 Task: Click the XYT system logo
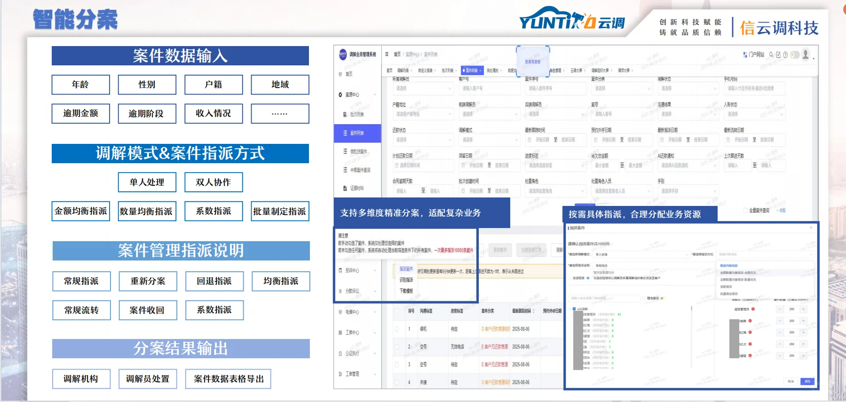pyautogui.click(x=343, y=54)
